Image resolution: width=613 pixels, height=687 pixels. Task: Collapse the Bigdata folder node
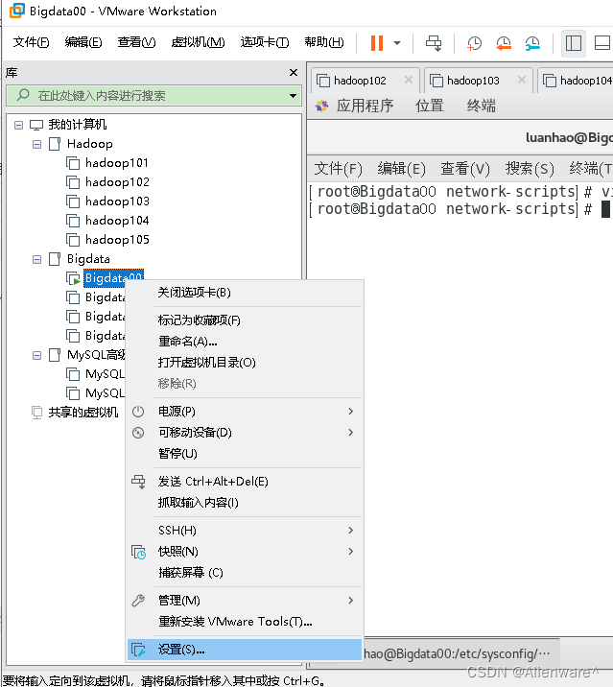tap(36, 259)
